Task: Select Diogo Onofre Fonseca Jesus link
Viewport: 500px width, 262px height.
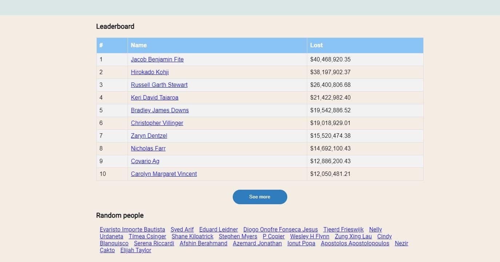Action: click(x=280, y=229)
